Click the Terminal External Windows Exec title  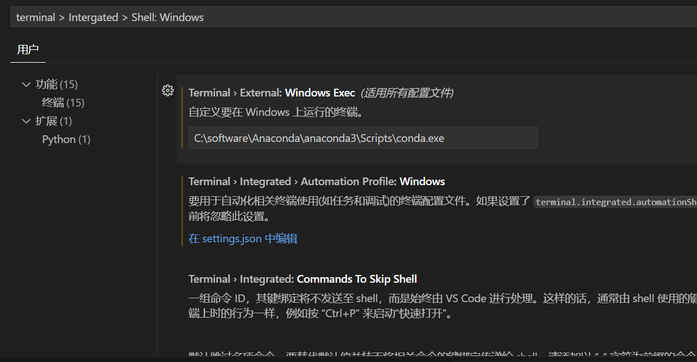click(x=272, y=93)
